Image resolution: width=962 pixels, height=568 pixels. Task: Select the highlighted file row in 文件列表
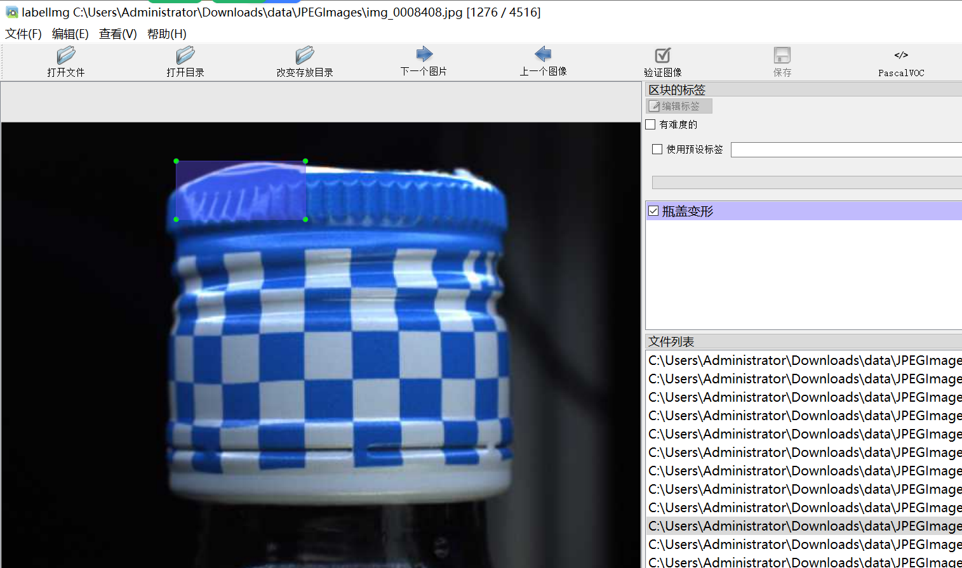pyautogui.click(x=805, y=526)
